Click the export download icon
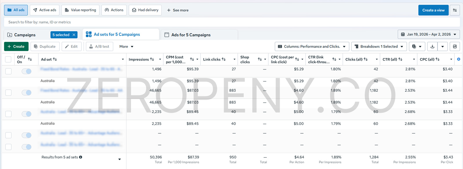The image size is (463, 169). [432, 46]
